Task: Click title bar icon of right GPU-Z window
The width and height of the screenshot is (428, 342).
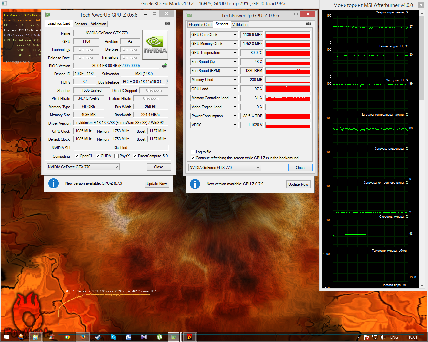Action: (x=189, y=15)
